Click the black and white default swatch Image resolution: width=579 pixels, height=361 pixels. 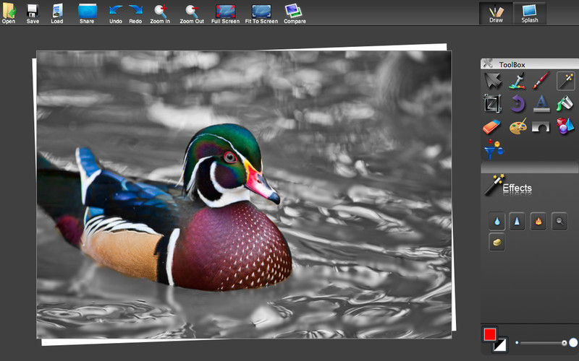click(500, 345)
